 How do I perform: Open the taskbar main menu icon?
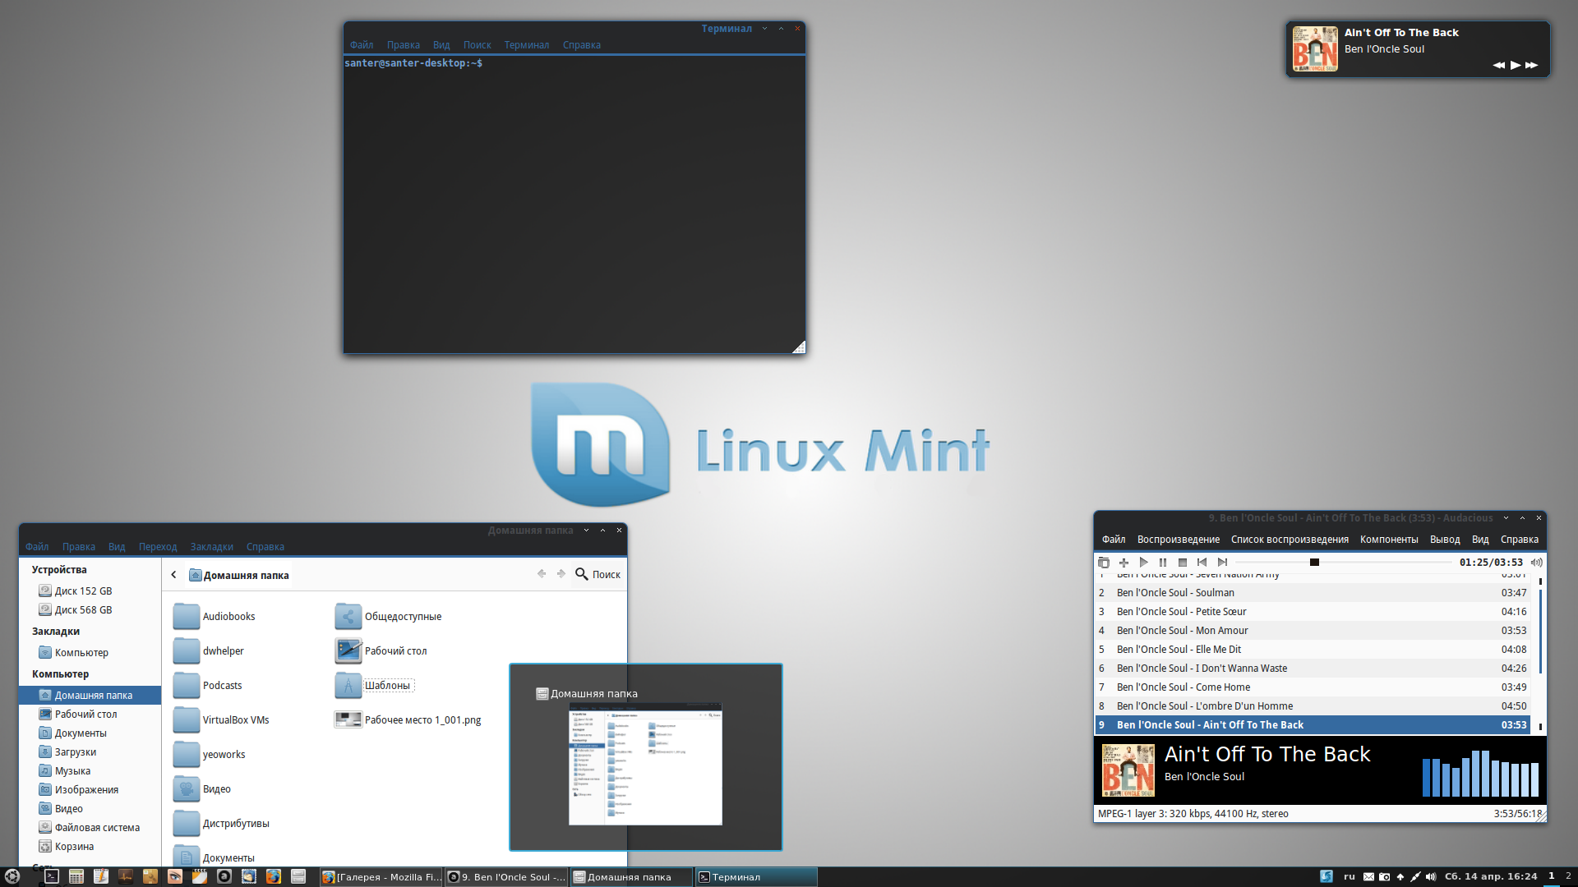(12, 876)
